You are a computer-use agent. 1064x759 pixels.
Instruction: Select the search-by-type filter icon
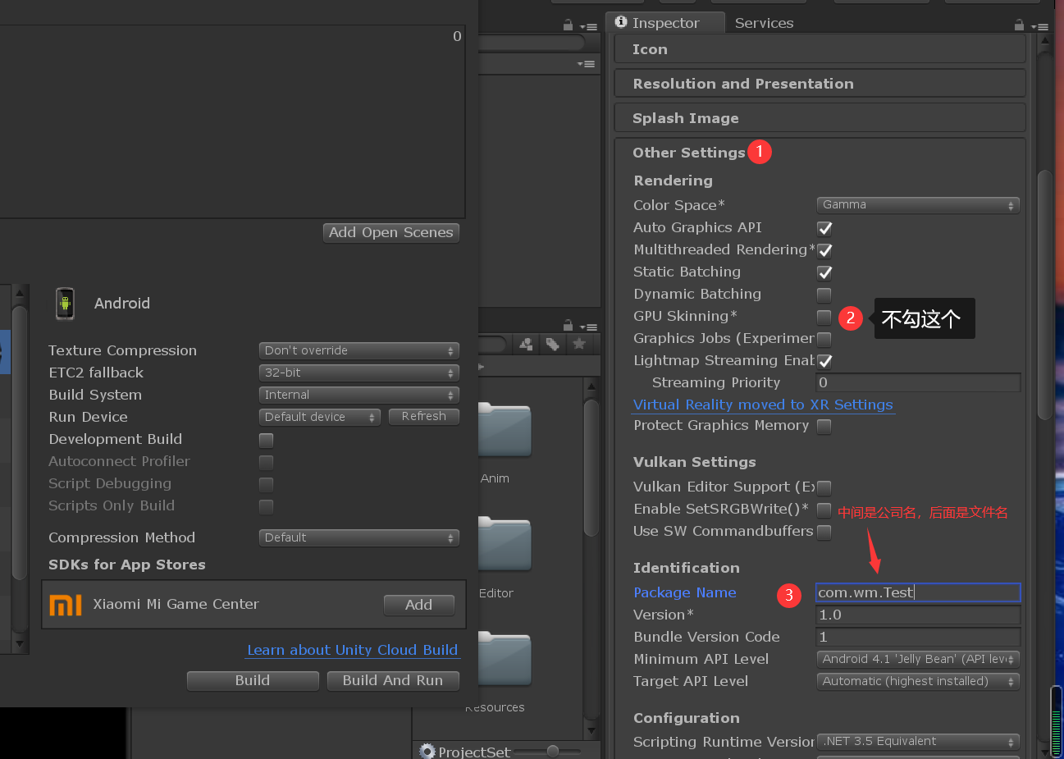pyautogui.click(x=526, y=344)
